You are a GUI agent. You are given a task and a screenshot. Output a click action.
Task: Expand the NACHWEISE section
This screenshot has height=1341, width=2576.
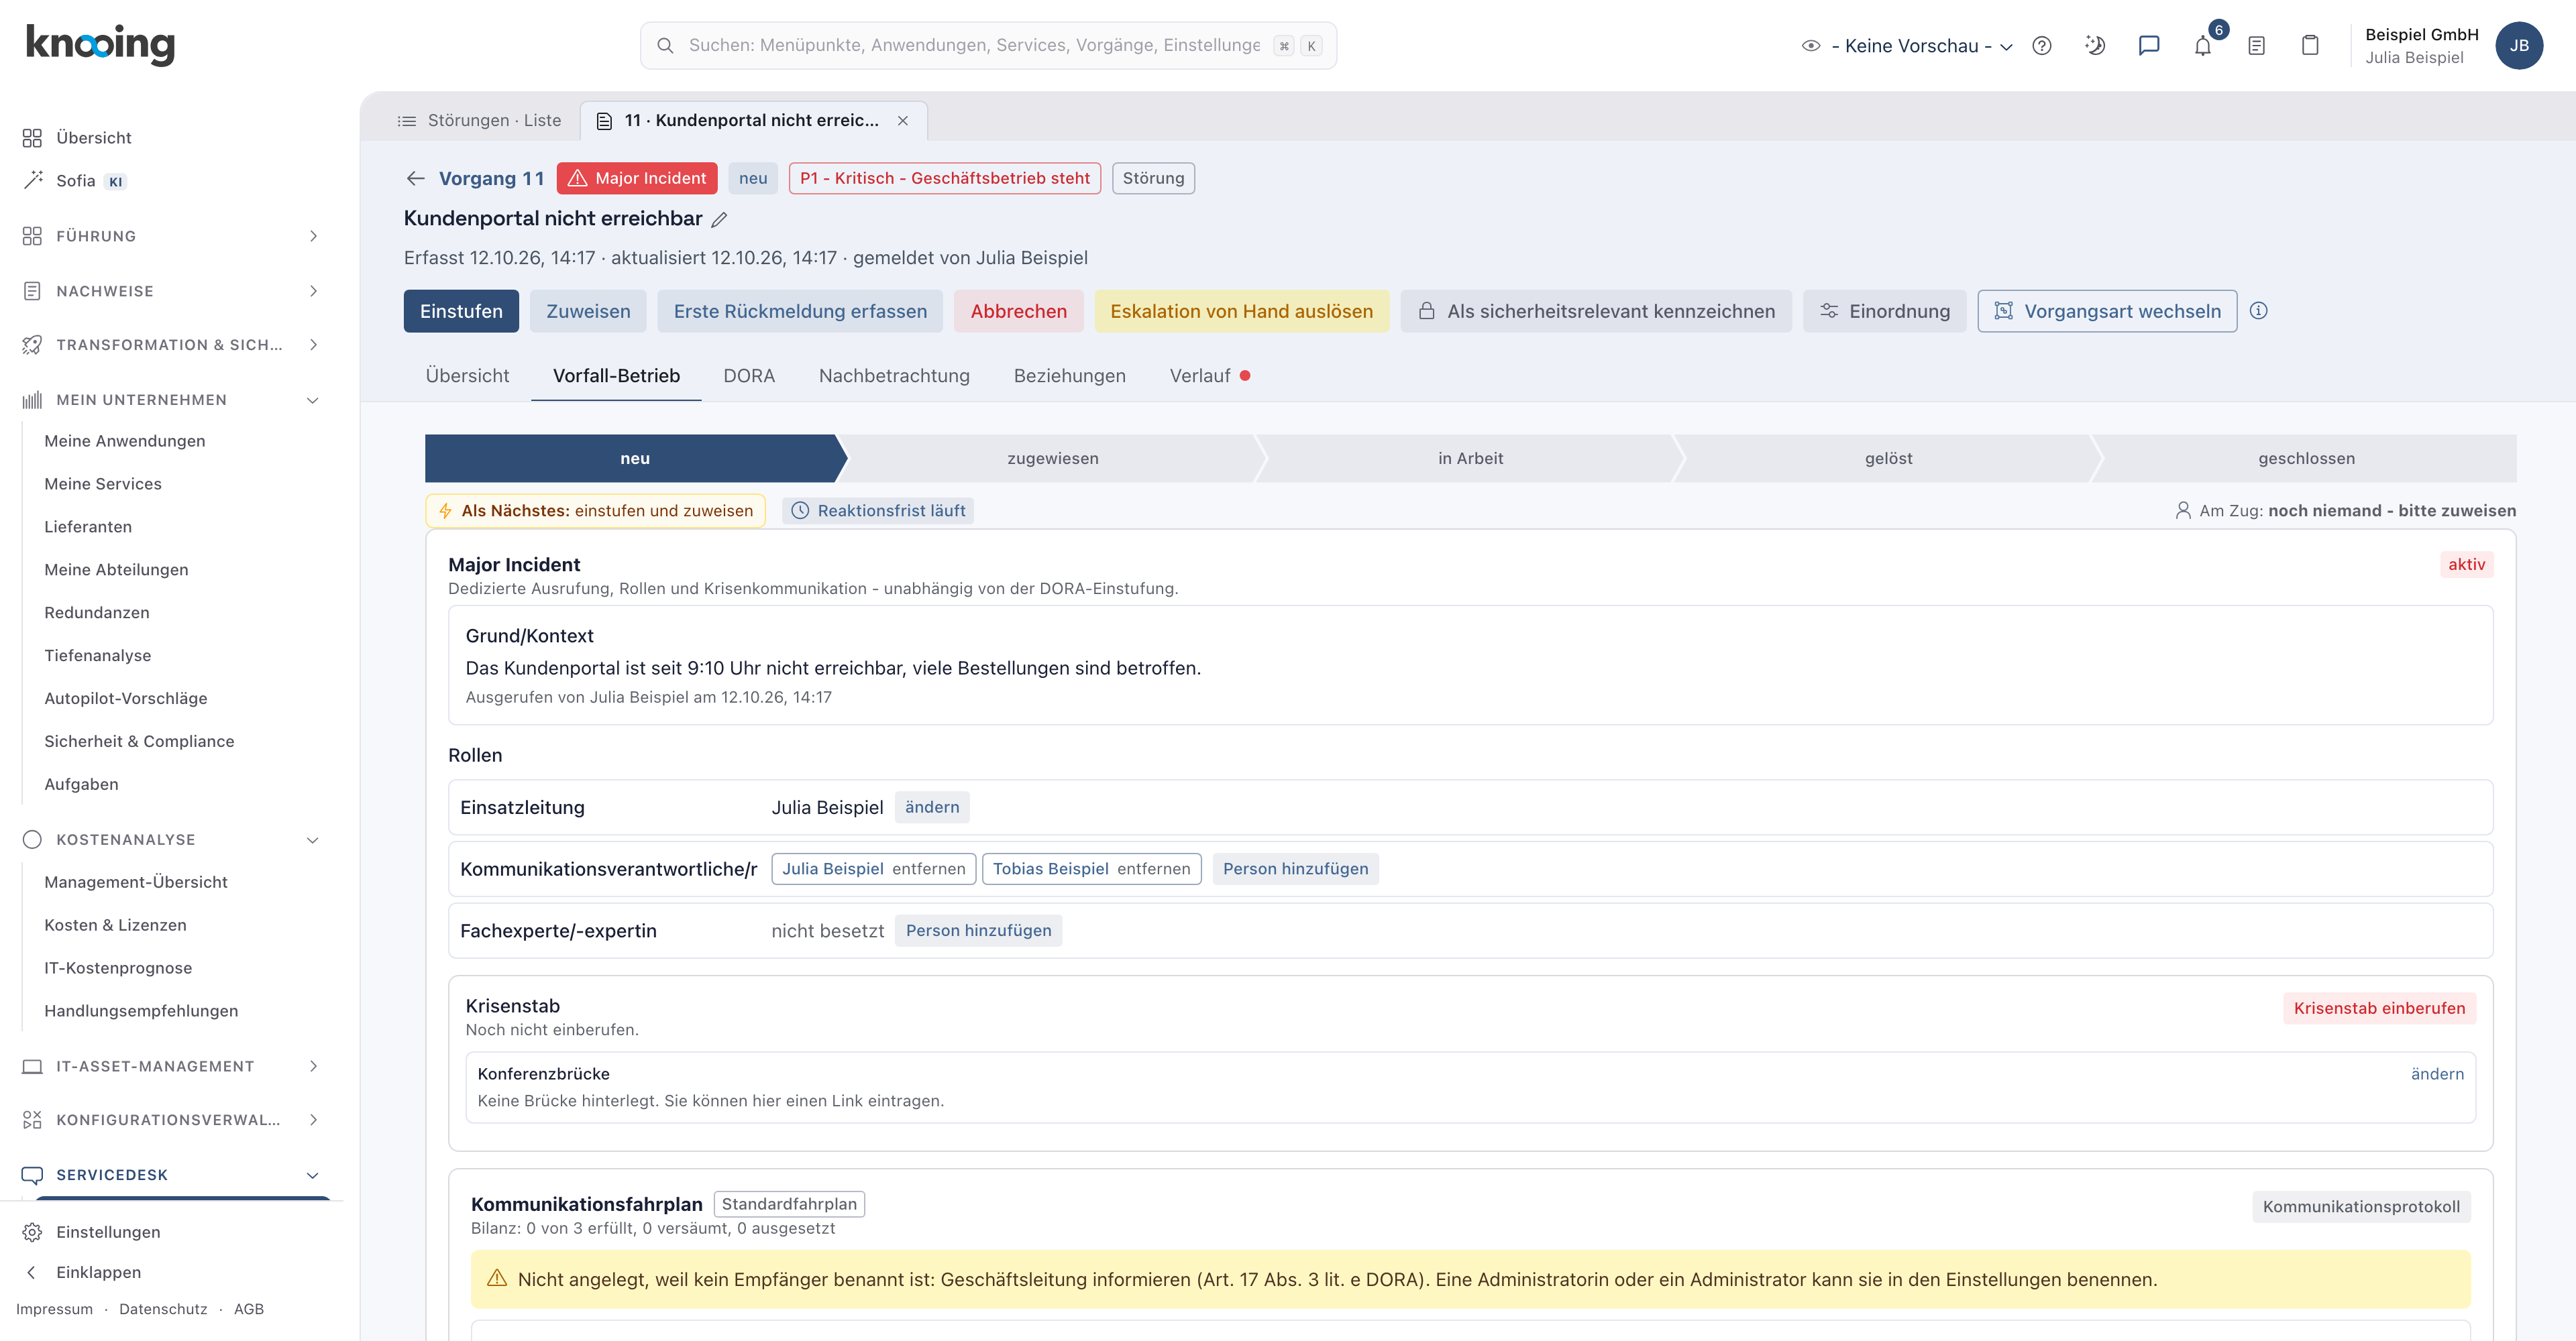pyautogui.click(x=171, y=291)
